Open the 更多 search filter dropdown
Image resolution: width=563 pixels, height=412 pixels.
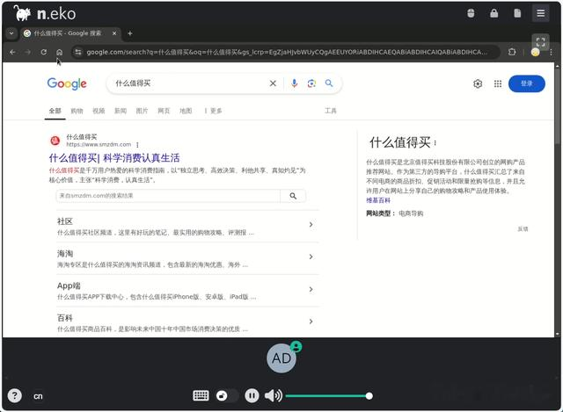[213, 111]
